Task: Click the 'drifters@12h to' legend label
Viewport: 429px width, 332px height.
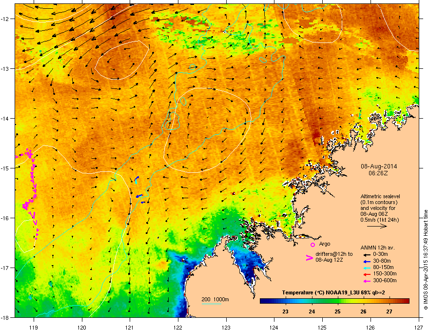Action: coord(334,254)
